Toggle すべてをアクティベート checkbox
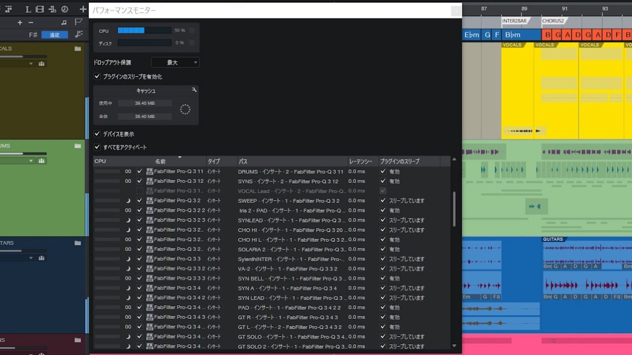 (x=97, y=147)
